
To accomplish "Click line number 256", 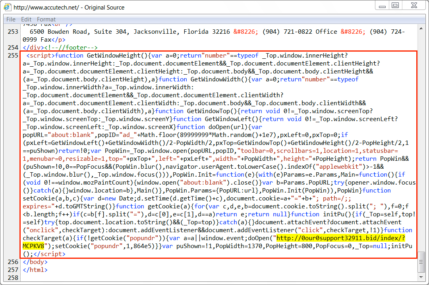I will coord(13,262).
